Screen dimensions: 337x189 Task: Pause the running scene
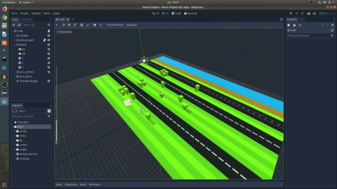pos(297,13)
